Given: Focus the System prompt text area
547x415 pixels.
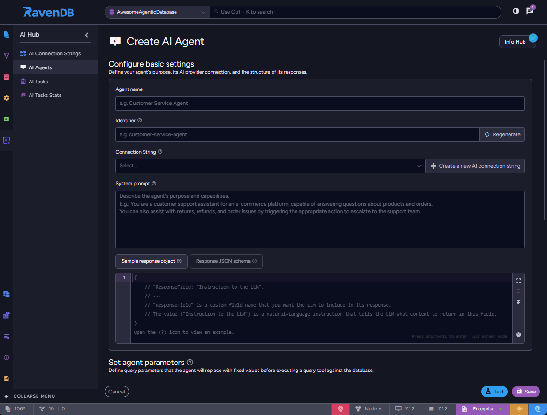Looking at the screenshot, I should click(320, 220).
